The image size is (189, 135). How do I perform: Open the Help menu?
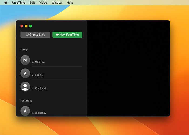pos(70,2)
